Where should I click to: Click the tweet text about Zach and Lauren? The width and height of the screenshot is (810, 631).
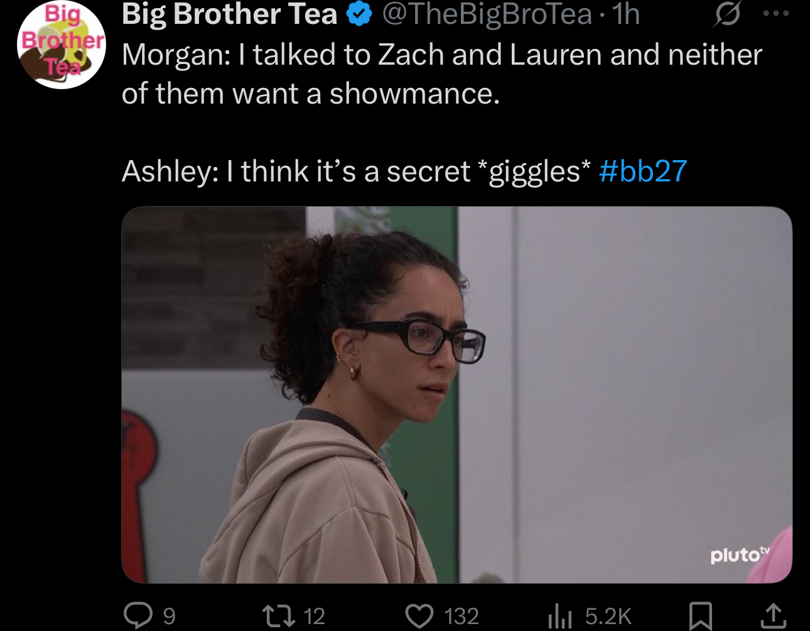pyautogui.click(x=441, y=74)
